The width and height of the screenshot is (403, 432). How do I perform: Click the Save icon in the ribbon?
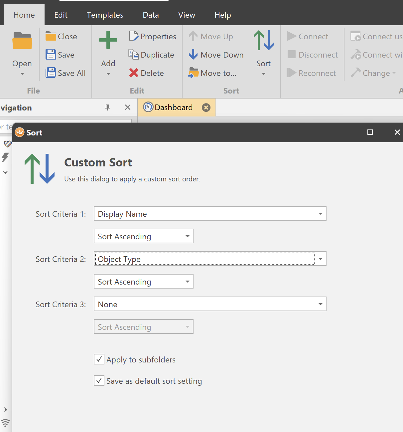51,55
